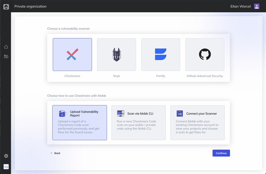The width and height of the screenshot is (266, 174).
Task: Click the Checkmarx label text
Action: 72,76
